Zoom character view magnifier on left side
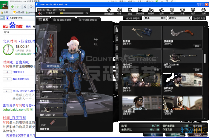Viewport: 209px width, 138px height. tap(49, 44)
